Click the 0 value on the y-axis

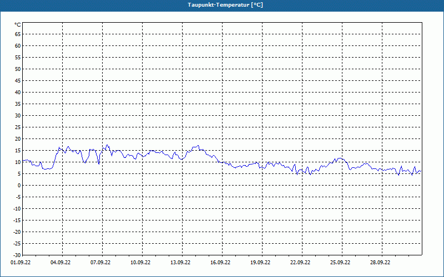19,186
